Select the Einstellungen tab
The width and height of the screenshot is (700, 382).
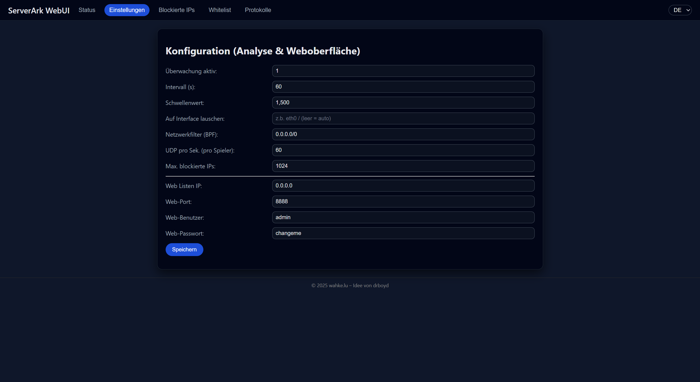[x=127, y=10]
